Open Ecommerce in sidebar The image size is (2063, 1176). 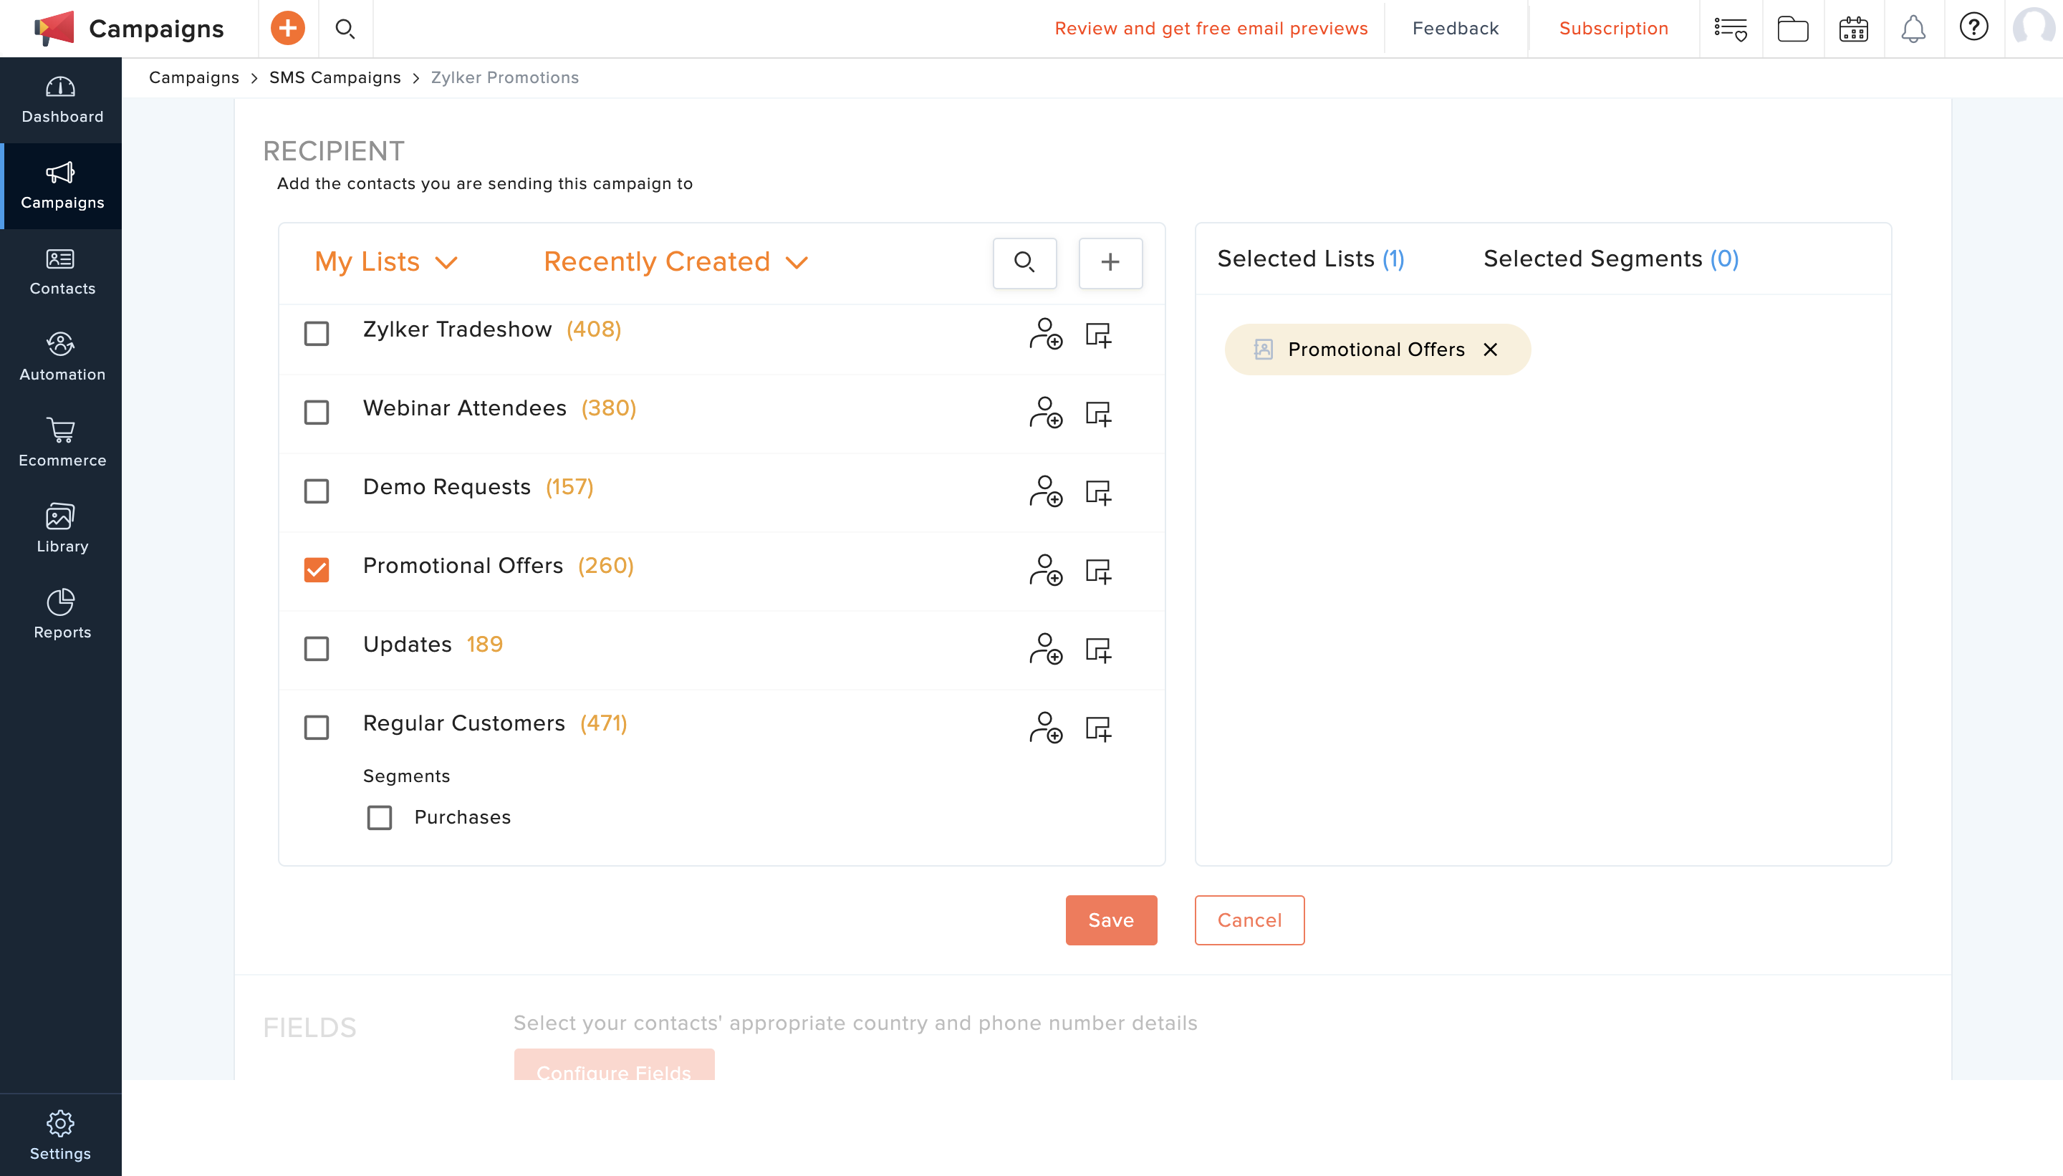click(62, 443)
